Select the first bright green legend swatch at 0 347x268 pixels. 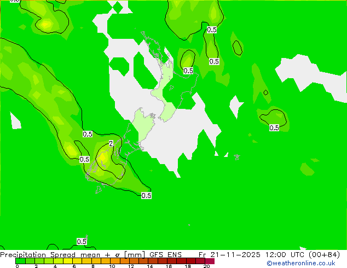[x=20, y=261]
